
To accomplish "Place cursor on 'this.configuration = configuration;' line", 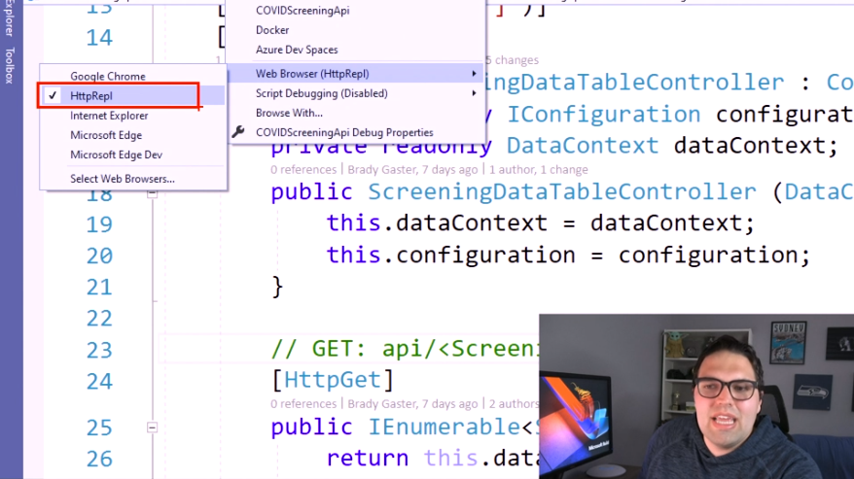I will pyautogui.click(x=568, y=255).
